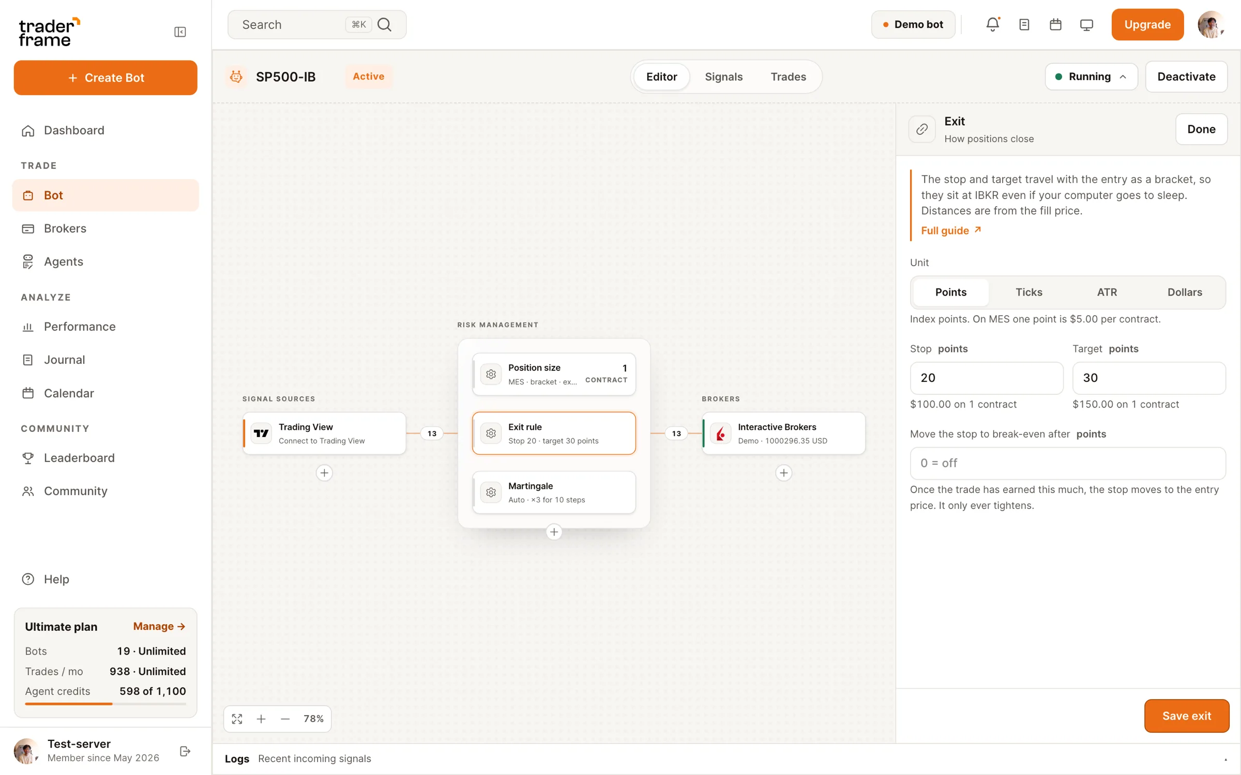Collapse the sidebar panel icon

180,32
